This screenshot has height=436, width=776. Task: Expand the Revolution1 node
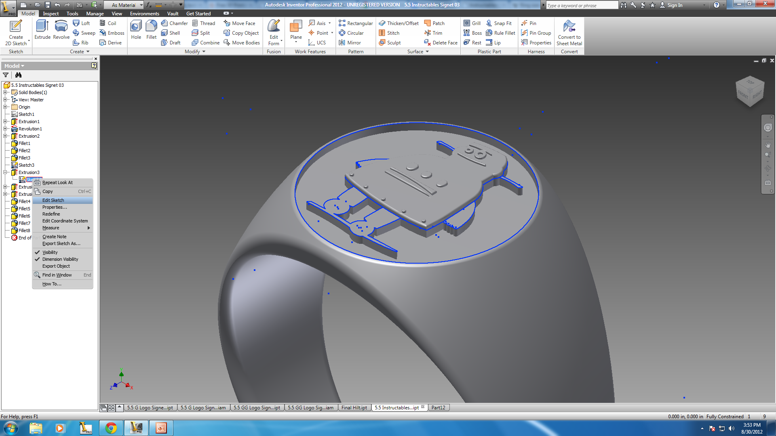pos(6,129)
